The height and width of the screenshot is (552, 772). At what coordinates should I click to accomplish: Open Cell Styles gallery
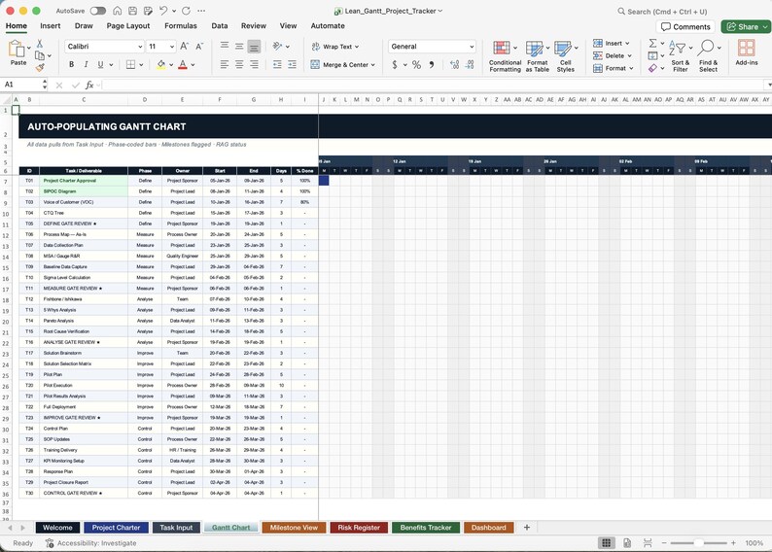[x=566, y=56]
